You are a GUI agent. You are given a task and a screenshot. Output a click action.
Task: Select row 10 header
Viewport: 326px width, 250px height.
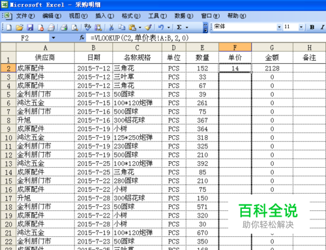click(x=8, y=138)
